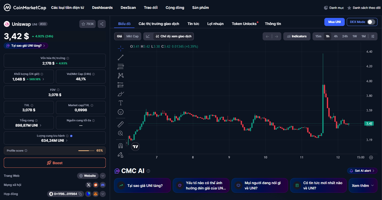The image size is (382, 200).
Task: Collapse chart drawing toolbar arrow
Action: [127, 143]
